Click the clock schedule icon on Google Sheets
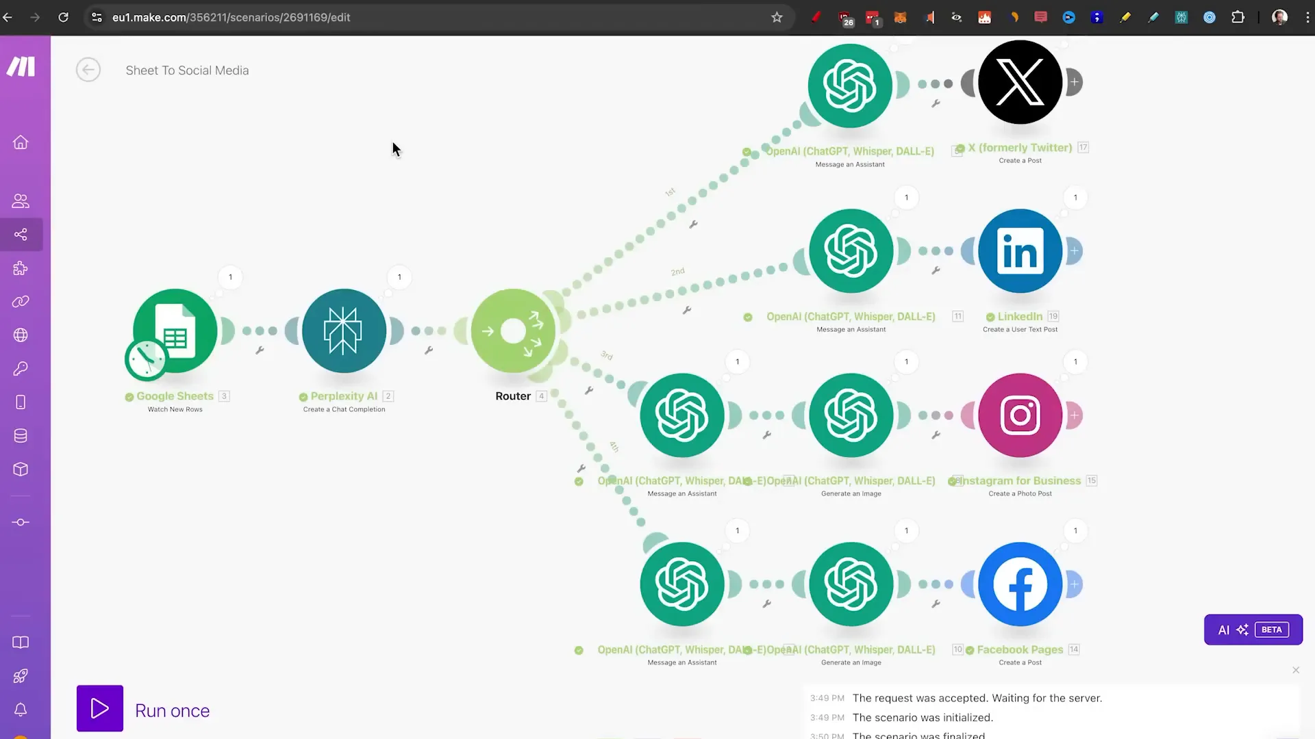The width and height of the screenshot is (1315, 739). coord(146,359)
